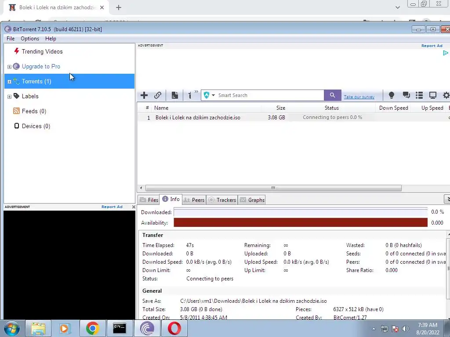Sort torrents by the Status column header
The height and width of the screenshot is (337, 450).
[331, 108]
